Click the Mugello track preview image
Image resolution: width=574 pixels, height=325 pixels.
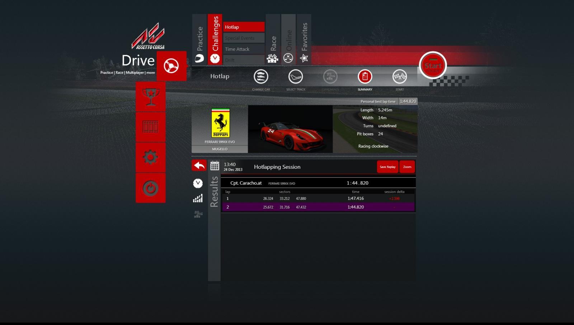(375, 129)
